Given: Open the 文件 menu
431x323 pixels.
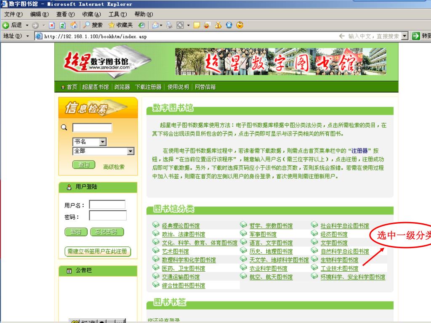Looking at the screenshot, I should click(x=13, y=14).
